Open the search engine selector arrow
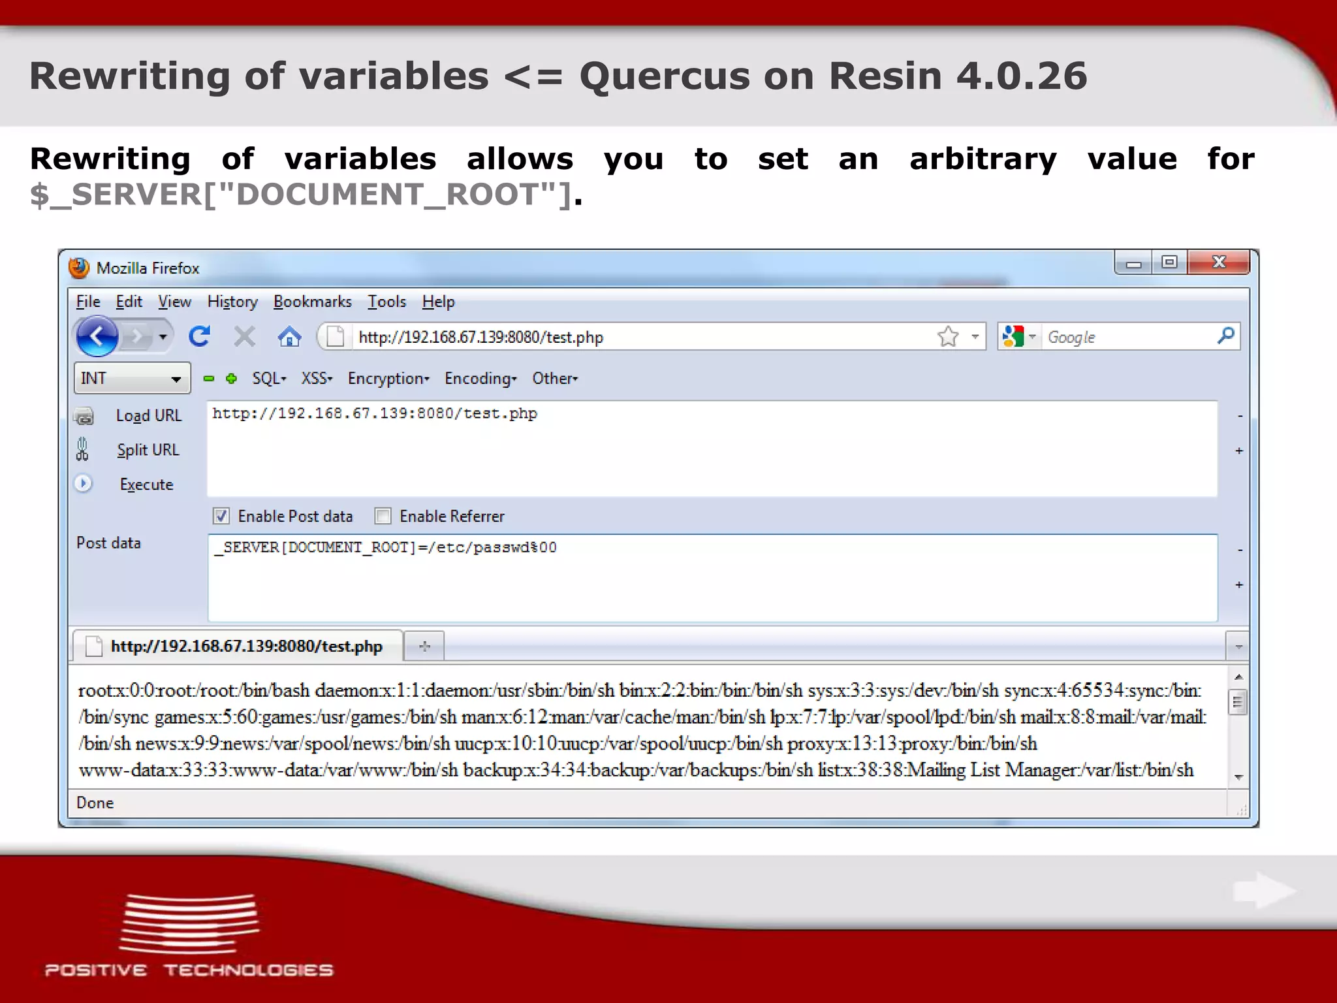1337x1003 pixels. [x=1033, y=337]
